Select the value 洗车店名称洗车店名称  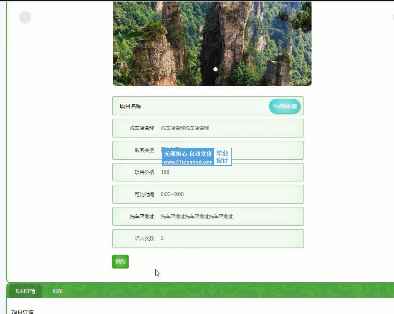click(x=185, y=128)
